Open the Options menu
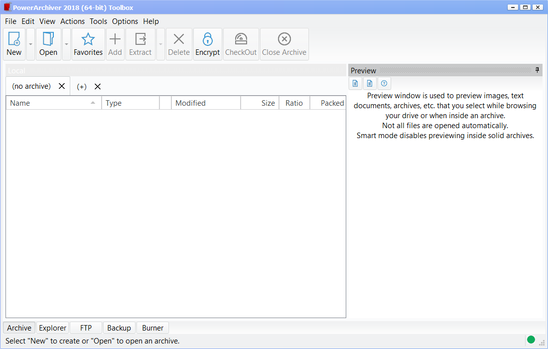 [x=125, y=21]
